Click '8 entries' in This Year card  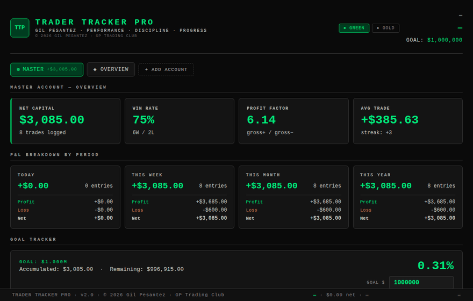click(x=441, y=186)
